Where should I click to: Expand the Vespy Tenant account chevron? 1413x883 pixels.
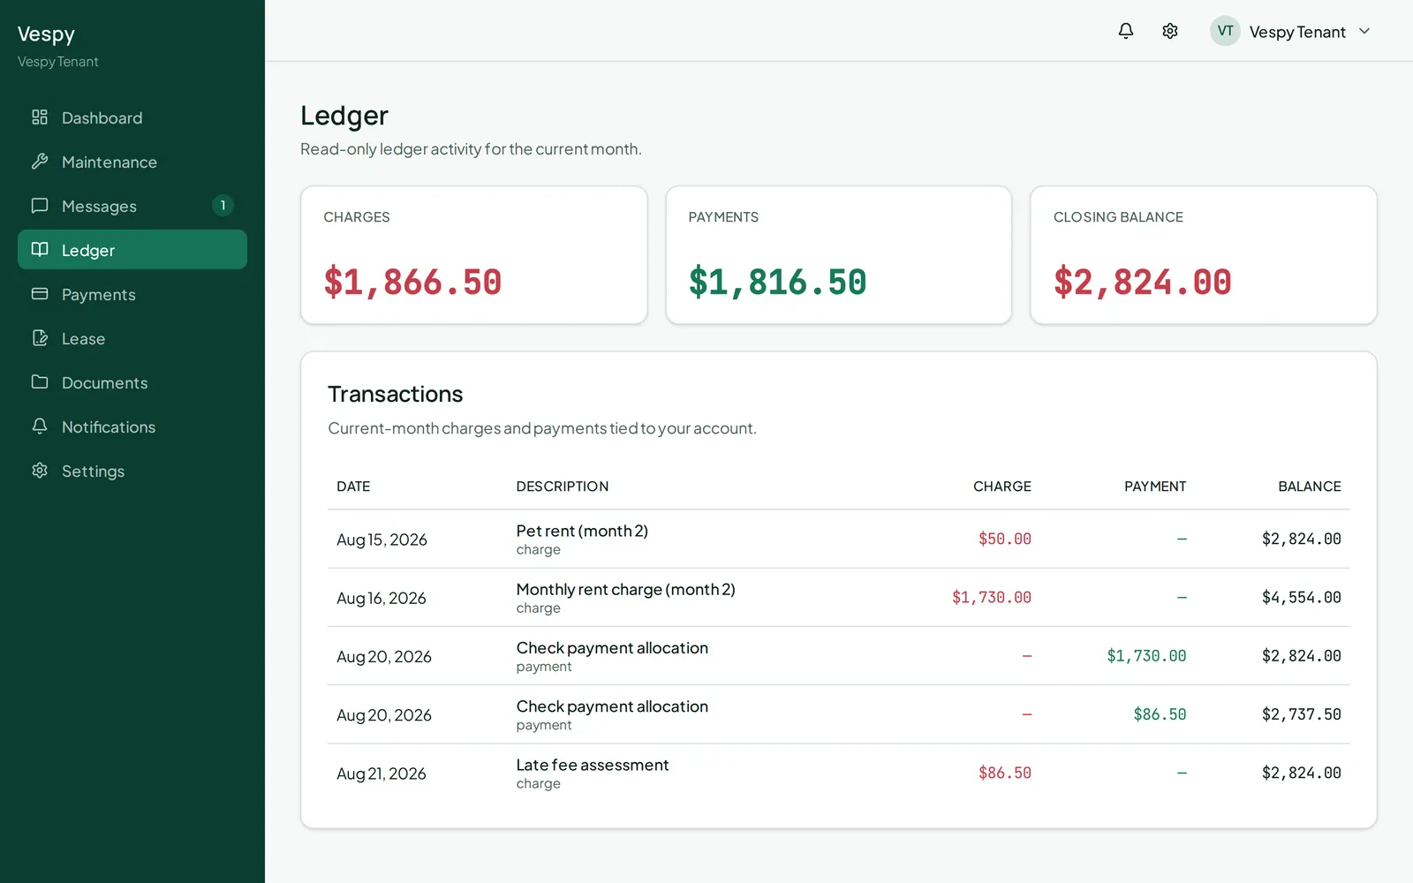[1364, 31]
